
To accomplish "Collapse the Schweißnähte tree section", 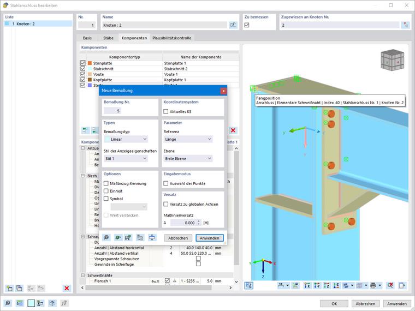I will point(83,275).
